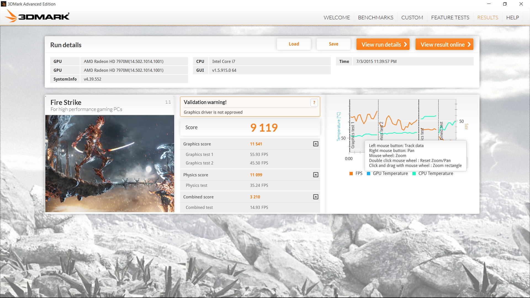Click Graphics test 2 row label

(199, 163)
